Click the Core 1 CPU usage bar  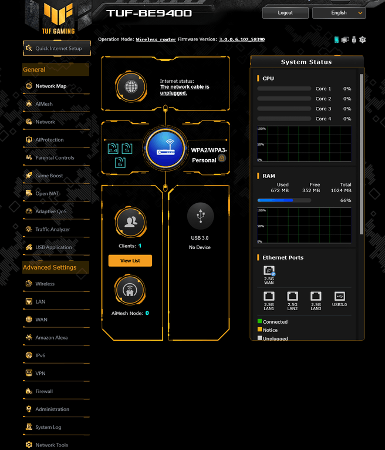tap(284, 89)
